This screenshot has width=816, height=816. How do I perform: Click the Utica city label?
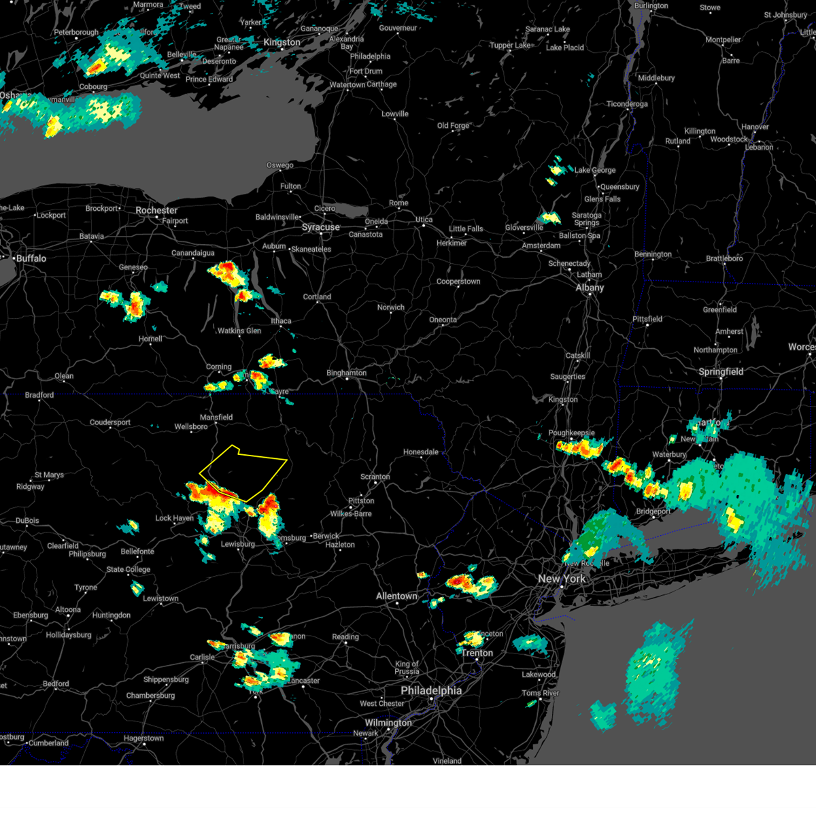tap(424, 220)
